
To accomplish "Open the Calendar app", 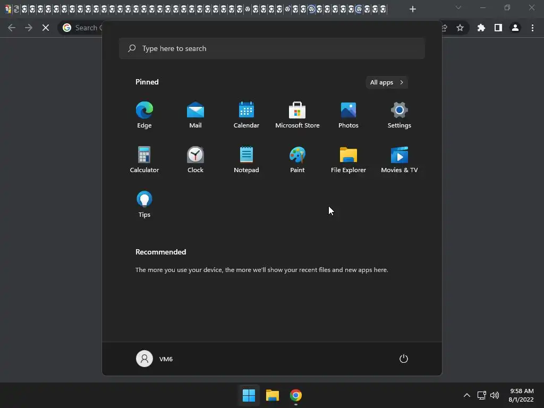I will click(246, 115).
